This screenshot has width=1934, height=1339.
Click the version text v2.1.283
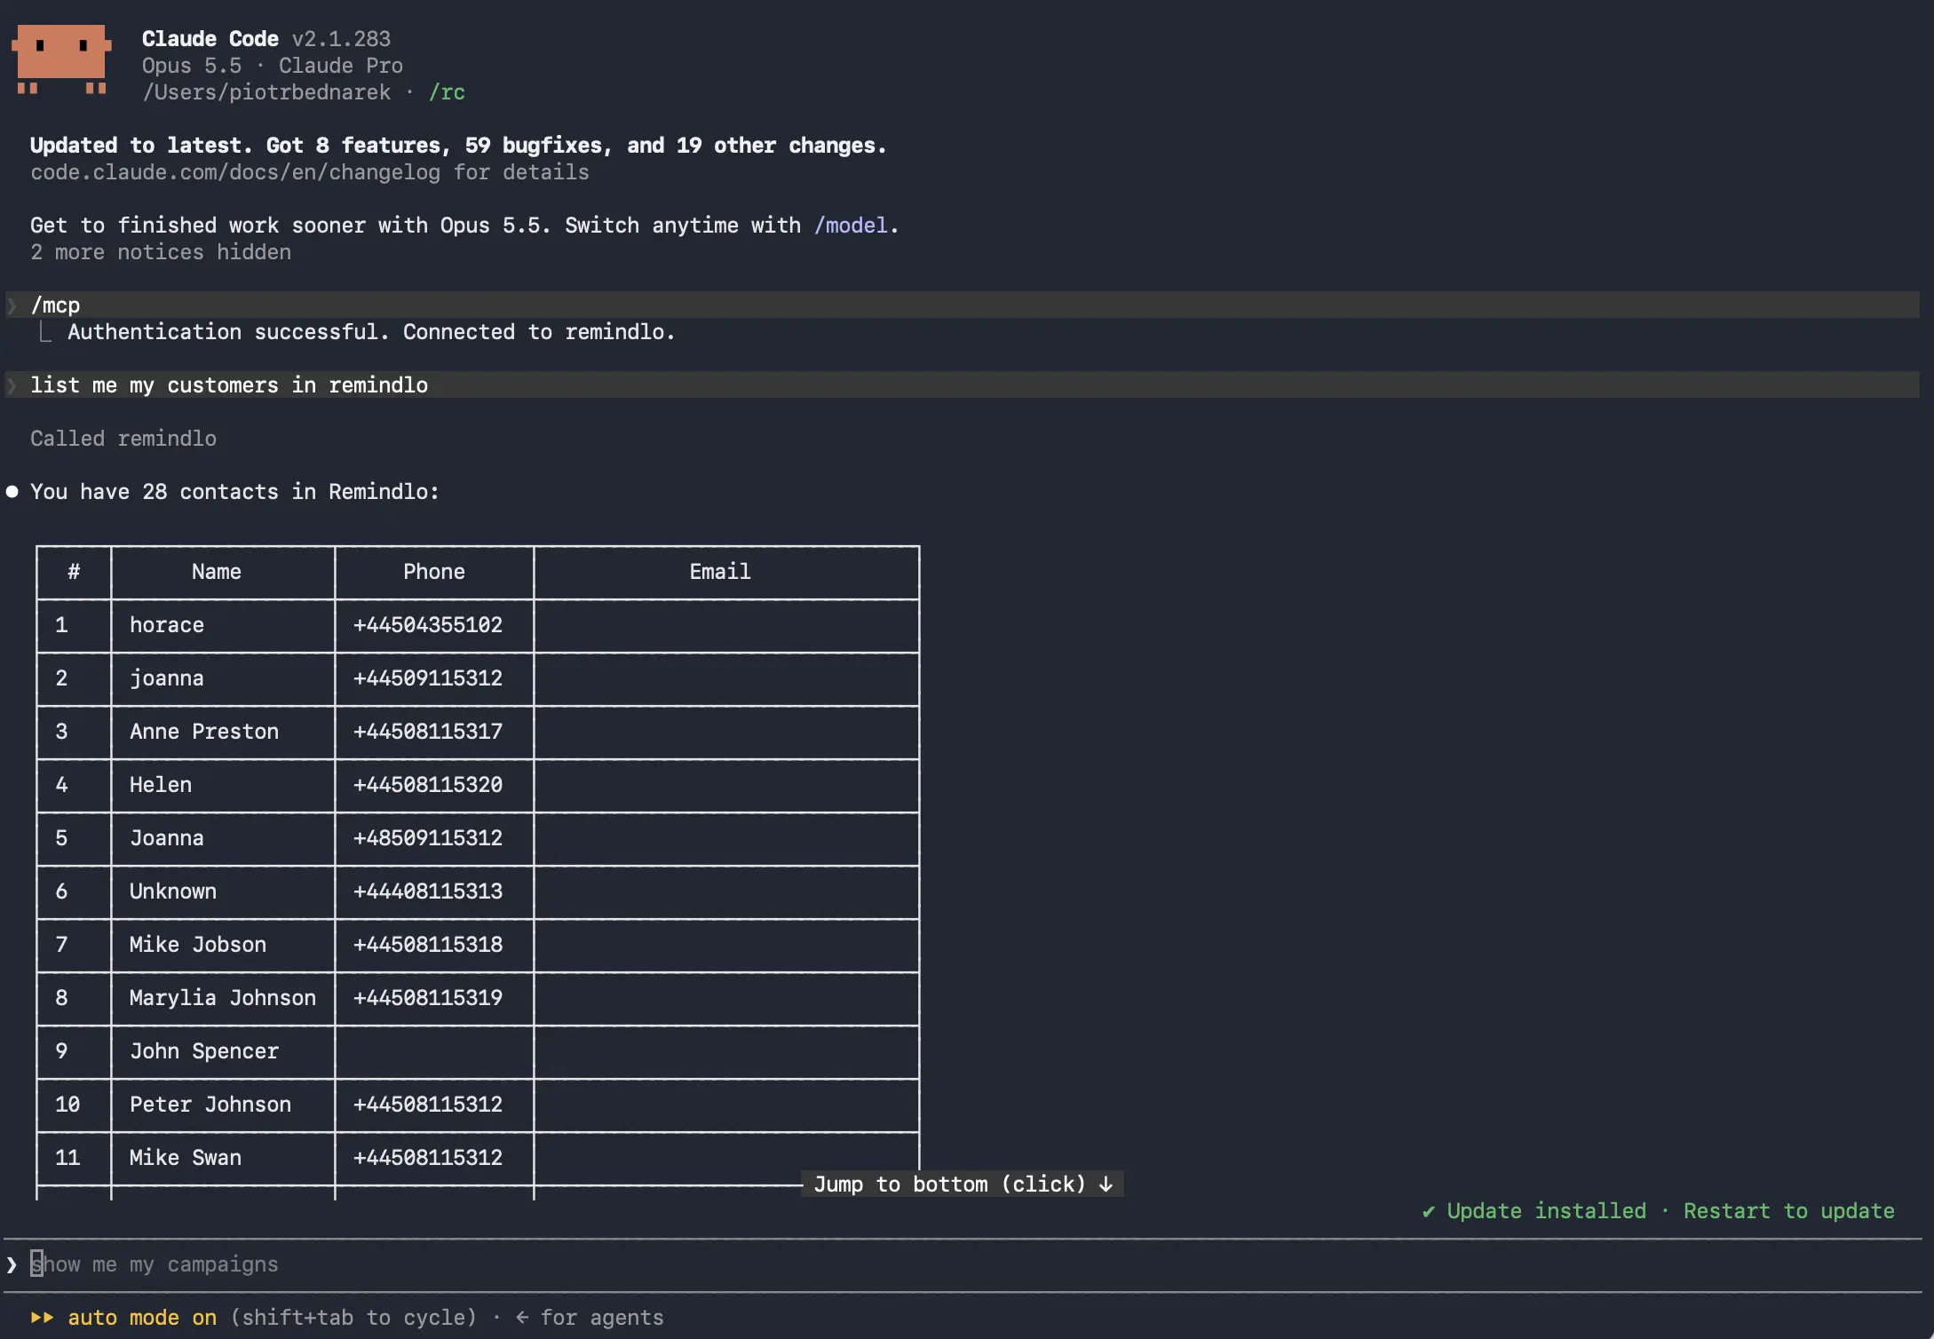(341, 39)
